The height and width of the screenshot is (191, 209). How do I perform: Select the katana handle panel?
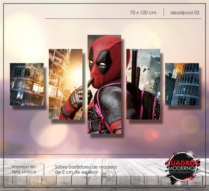click(143, 84)
